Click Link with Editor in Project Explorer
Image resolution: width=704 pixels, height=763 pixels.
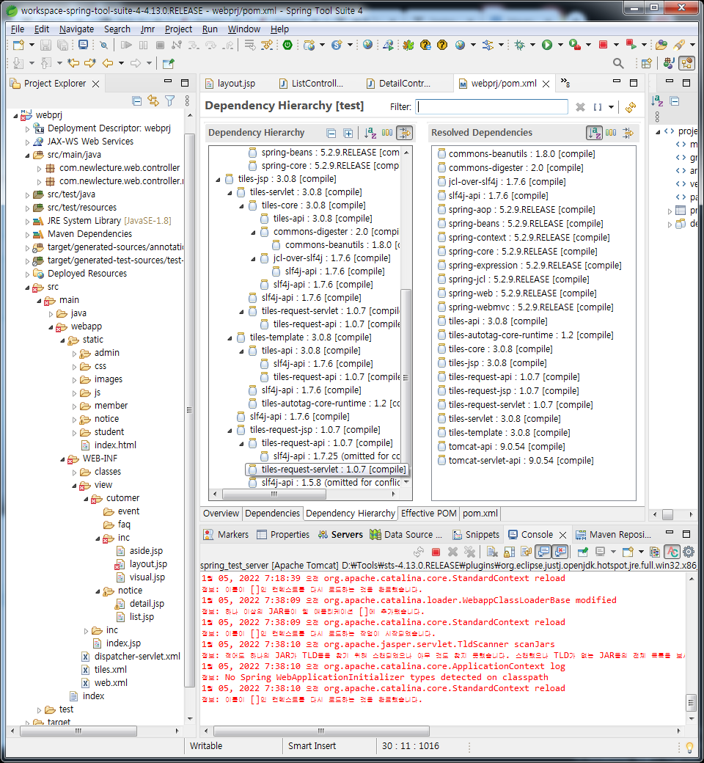(153, 101)
